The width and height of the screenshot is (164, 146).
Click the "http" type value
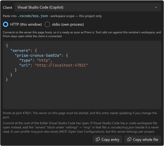coord(43,60)
